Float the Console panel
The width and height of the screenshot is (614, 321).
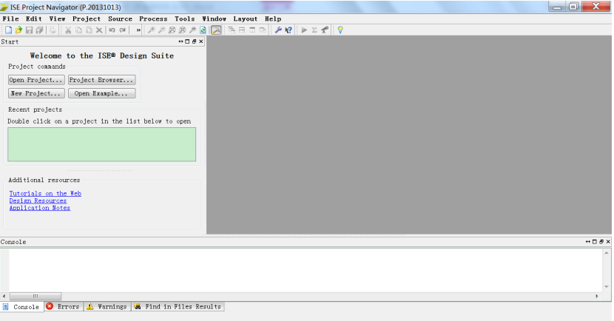[x=601, y=242]
